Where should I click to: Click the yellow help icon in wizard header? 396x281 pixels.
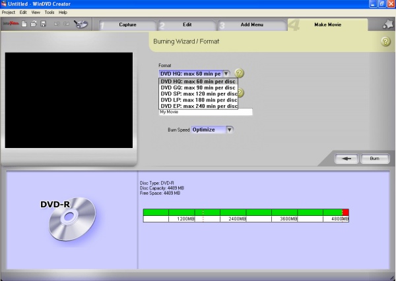tap(385, 41)
